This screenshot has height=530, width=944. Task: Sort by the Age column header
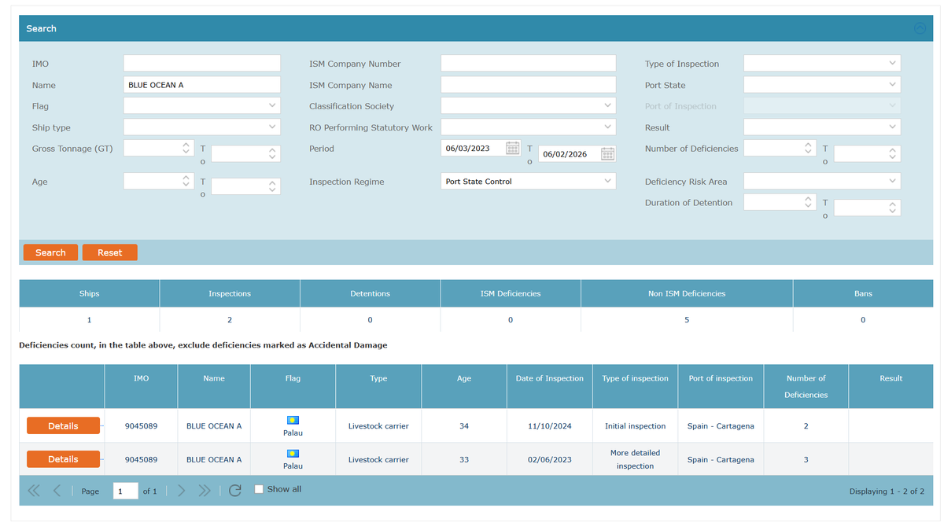[464, 386]
